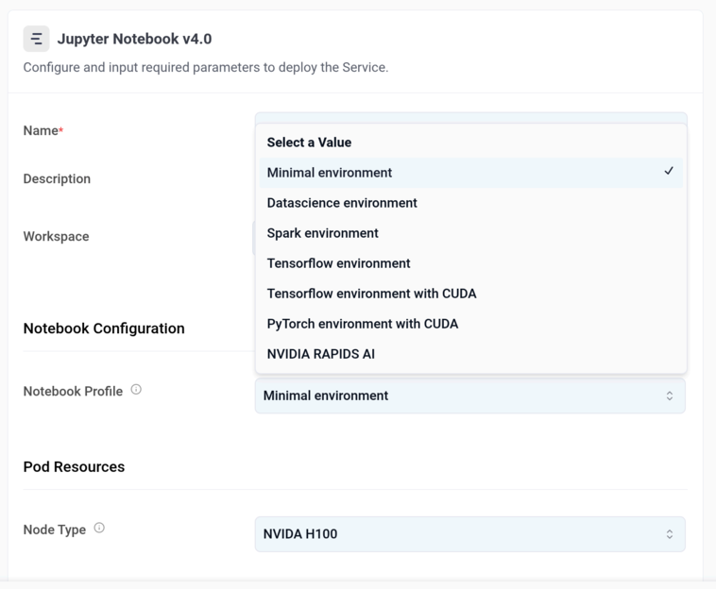
Task: Click the Select a Value header
Action: (309, 143)
